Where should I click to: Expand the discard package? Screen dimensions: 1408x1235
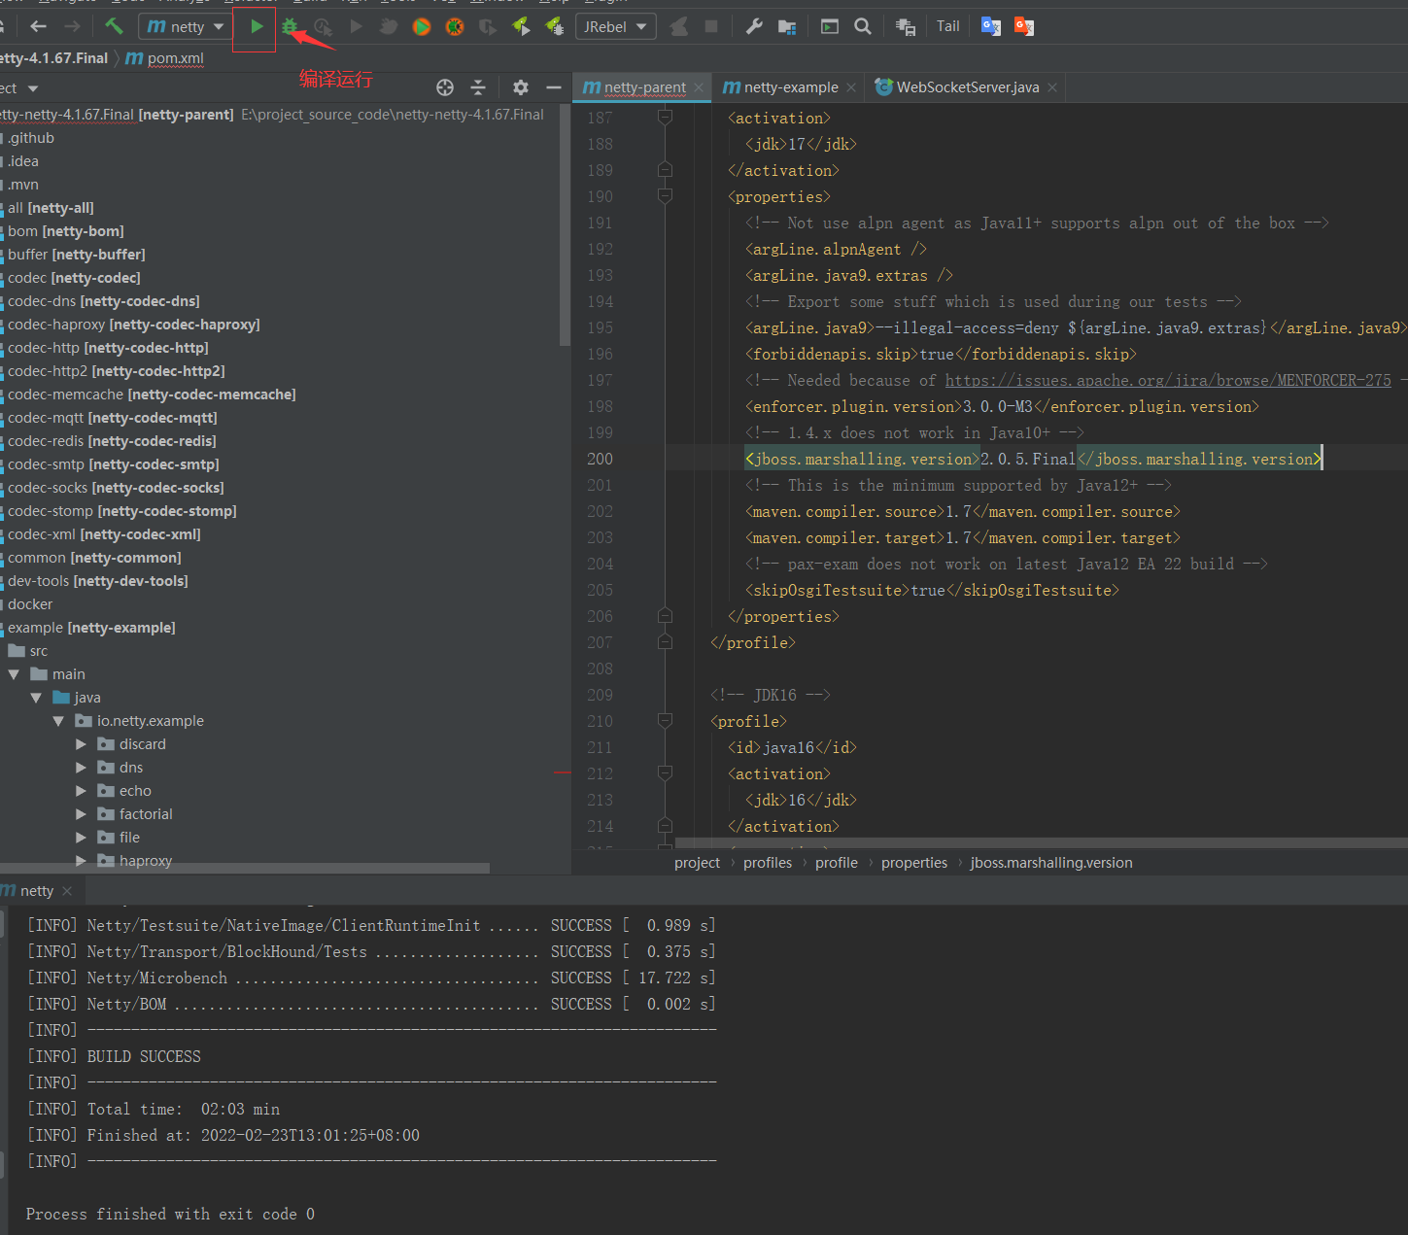click(x=81, y=744)
